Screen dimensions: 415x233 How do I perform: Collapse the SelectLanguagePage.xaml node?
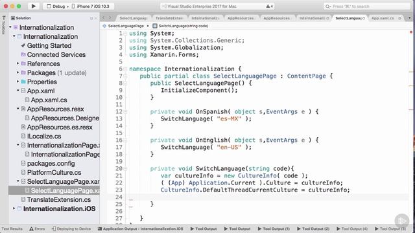point(18,181)
